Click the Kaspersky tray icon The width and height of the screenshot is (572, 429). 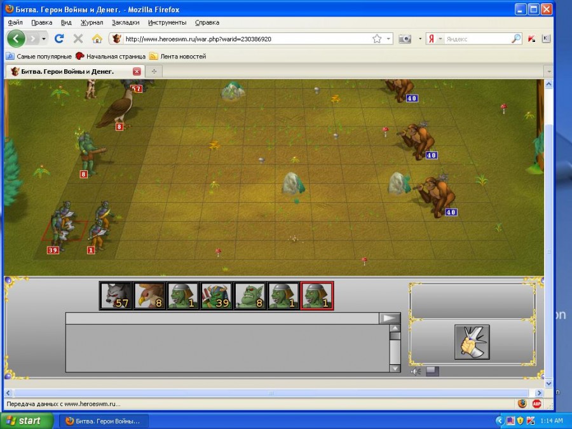pyautogui.click(x=531, y=421)
